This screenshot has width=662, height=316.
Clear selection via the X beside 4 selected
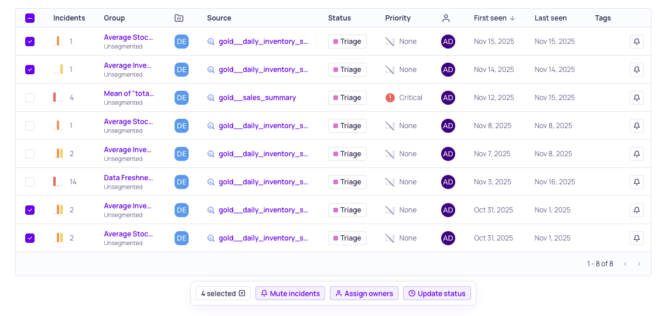(x=242, y=293)
